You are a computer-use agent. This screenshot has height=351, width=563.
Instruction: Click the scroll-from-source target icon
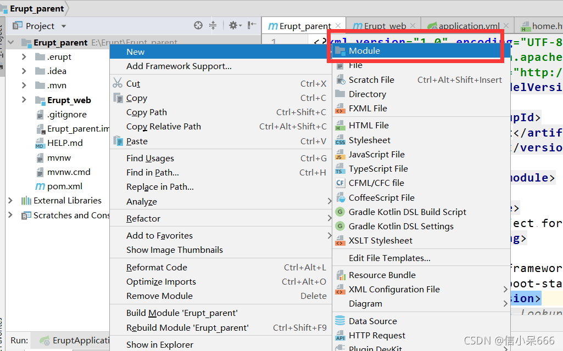click(198, 25)
